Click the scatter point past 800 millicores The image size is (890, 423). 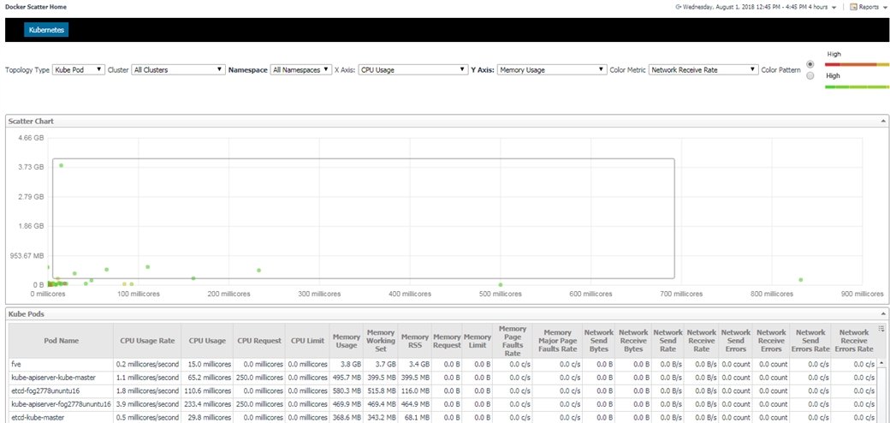coord(800,279)
